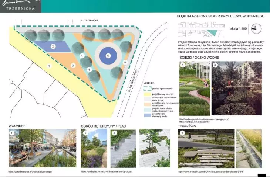Open the posadmaxwan.nl source link
Viewport: 270px width, 177px height.
pos(30,171)
